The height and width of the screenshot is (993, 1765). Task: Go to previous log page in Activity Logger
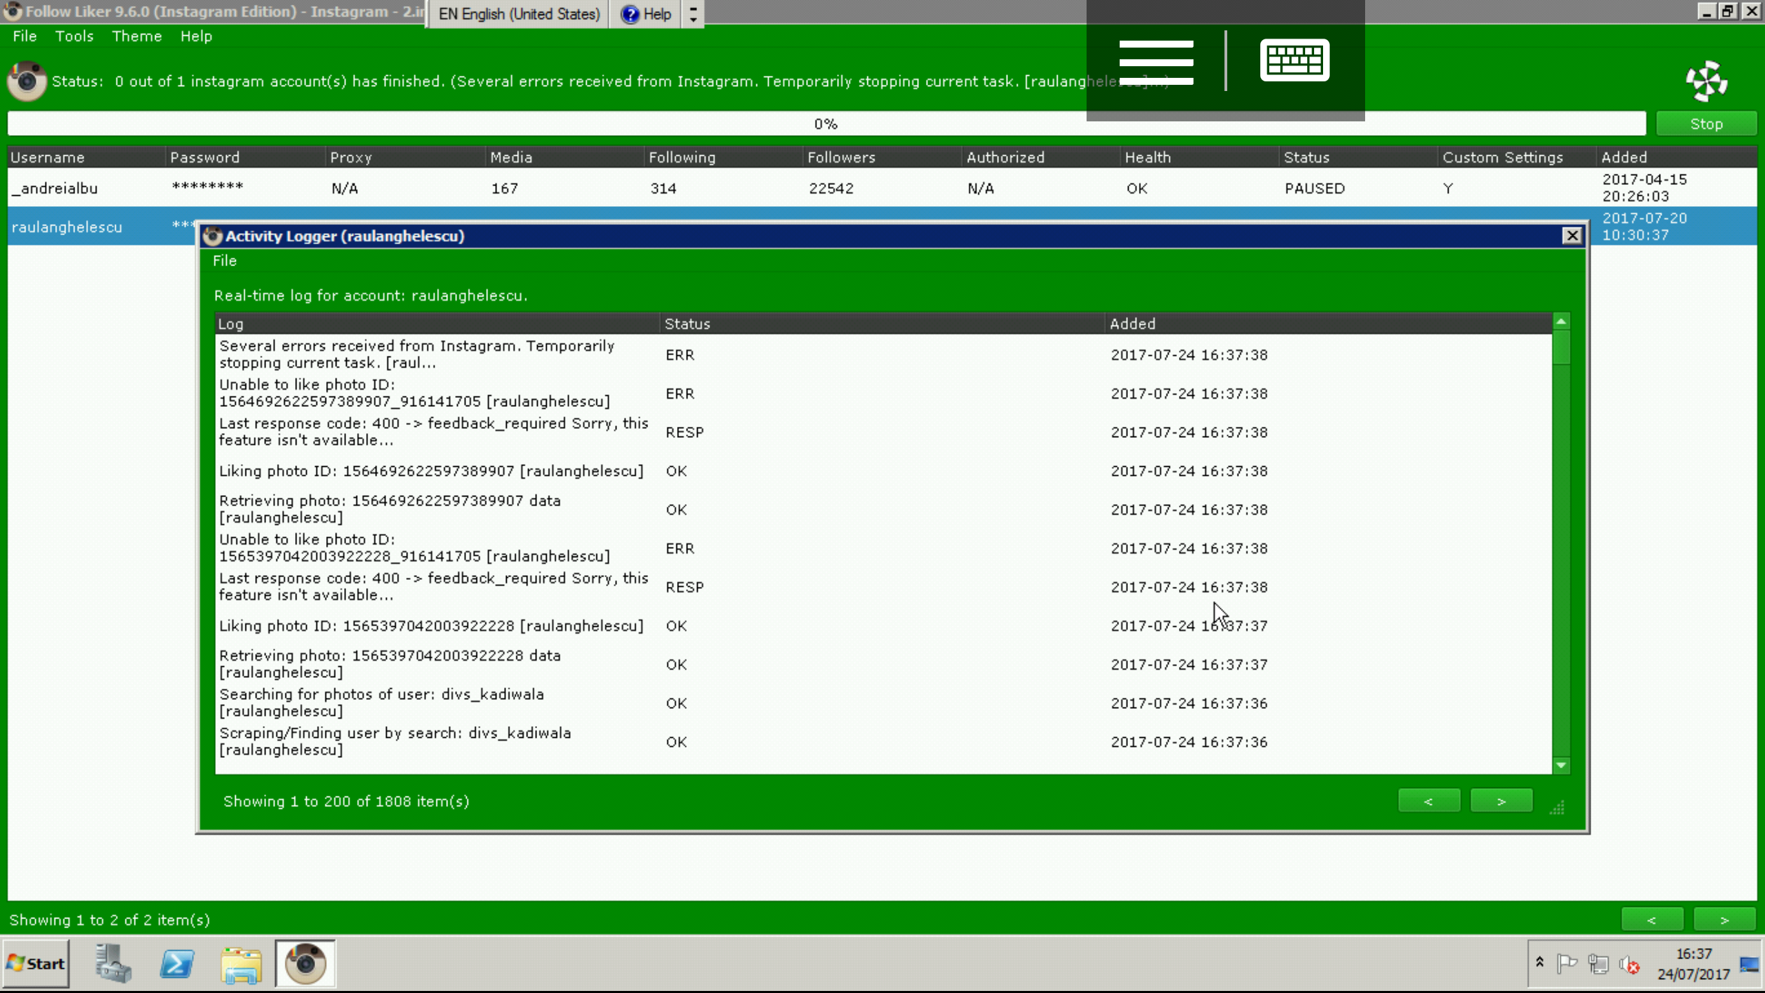pyautogui.click(x=1429, y=801)
